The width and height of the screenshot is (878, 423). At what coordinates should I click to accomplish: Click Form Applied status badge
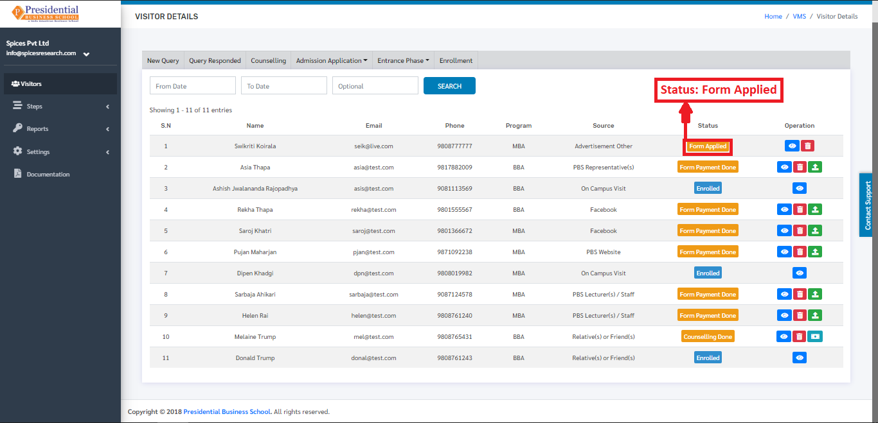coord(708,146)
